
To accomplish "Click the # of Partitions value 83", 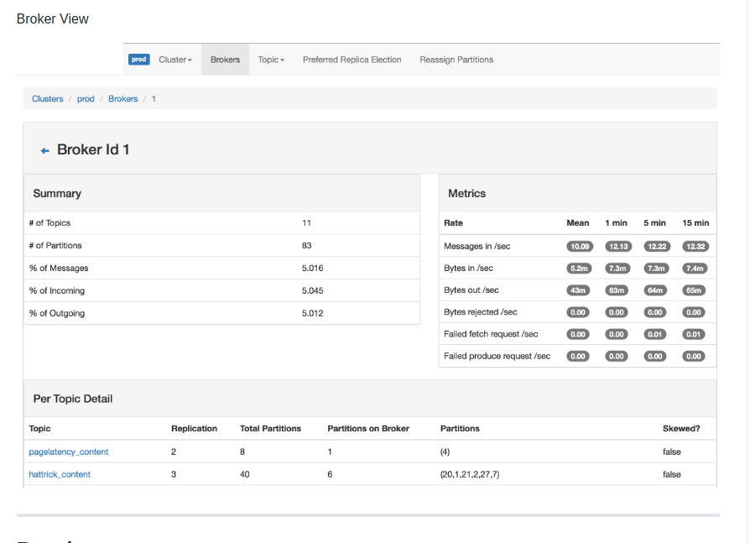I will (307, 246).
